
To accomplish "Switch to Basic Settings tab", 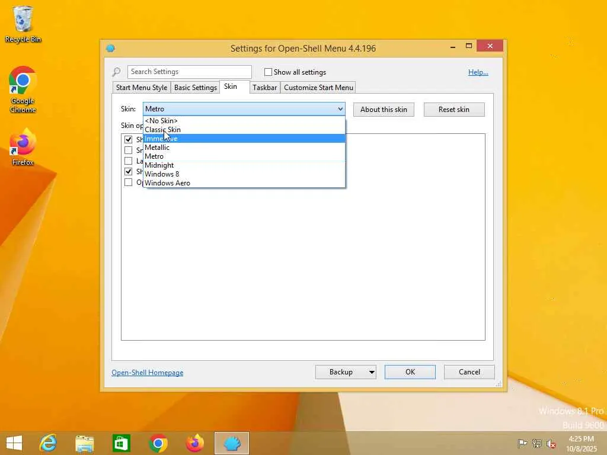I will point(196,88).
